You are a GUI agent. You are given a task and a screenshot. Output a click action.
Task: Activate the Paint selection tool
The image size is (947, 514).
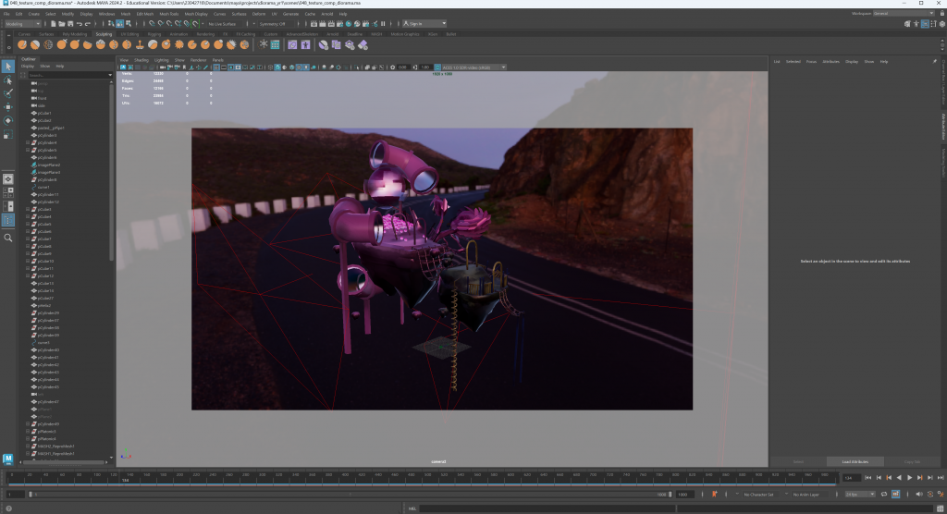tap(7, 93)
